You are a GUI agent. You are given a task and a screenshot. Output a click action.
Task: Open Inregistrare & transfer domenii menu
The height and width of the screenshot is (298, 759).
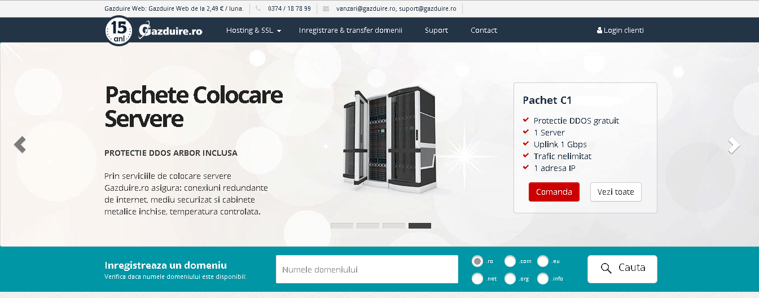coord(350,30)
